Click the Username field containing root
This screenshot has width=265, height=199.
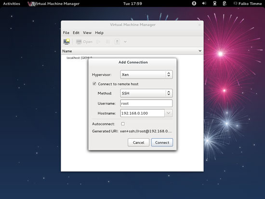pos(146,103)
